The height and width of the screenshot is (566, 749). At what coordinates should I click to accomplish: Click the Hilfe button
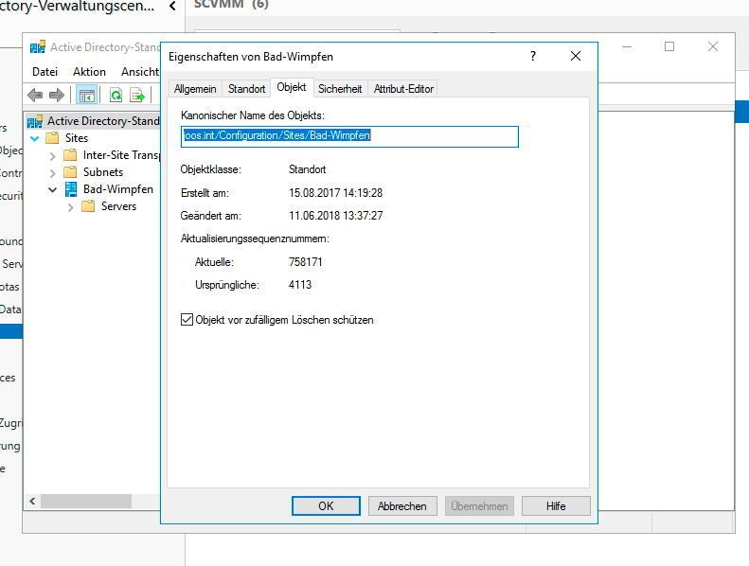point(556,505)
